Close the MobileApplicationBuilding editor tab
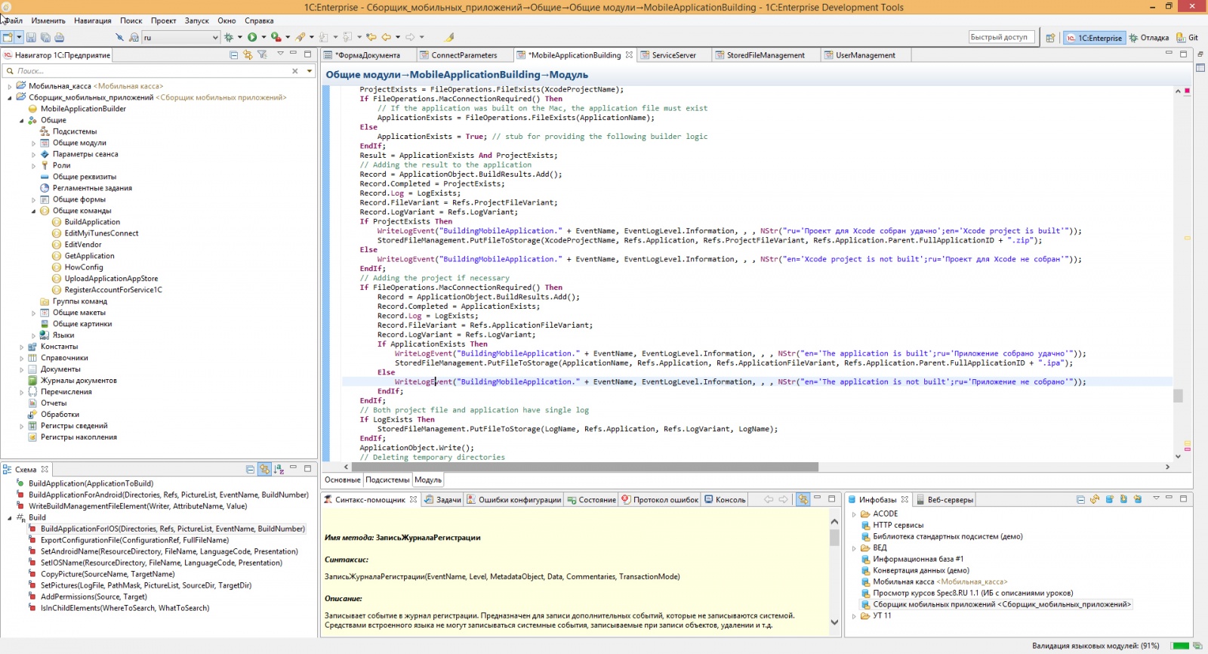The width and height of the screenshot is (1208, 654). pyautogui.click(x=629, y=54)
